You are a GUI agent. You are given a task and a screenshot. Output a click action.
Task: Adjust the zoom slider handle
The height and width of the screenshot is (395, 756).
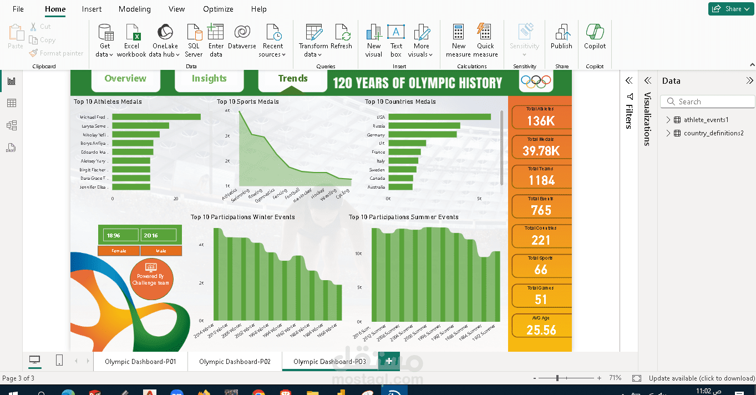tap(557, 378)
